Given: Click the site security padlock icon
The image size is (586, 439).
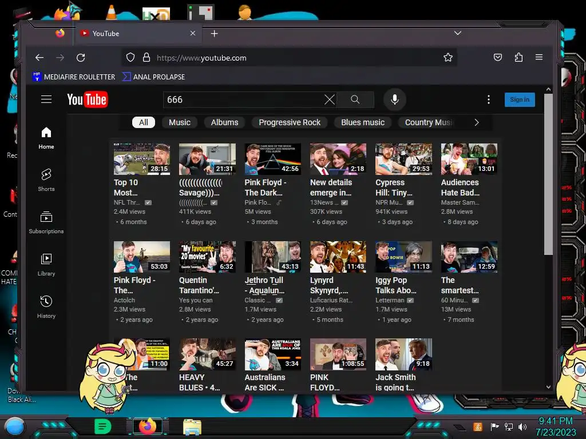Looking at the screenshot, I should (x=146, y=58).
